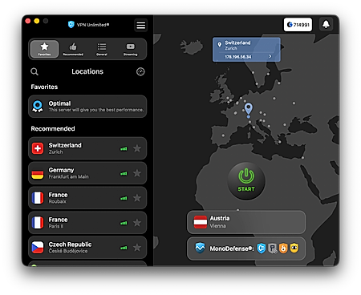Viewport: 361px width, 295px height.
Task: Select France Roubaix server
Action: tap(87, 198)
